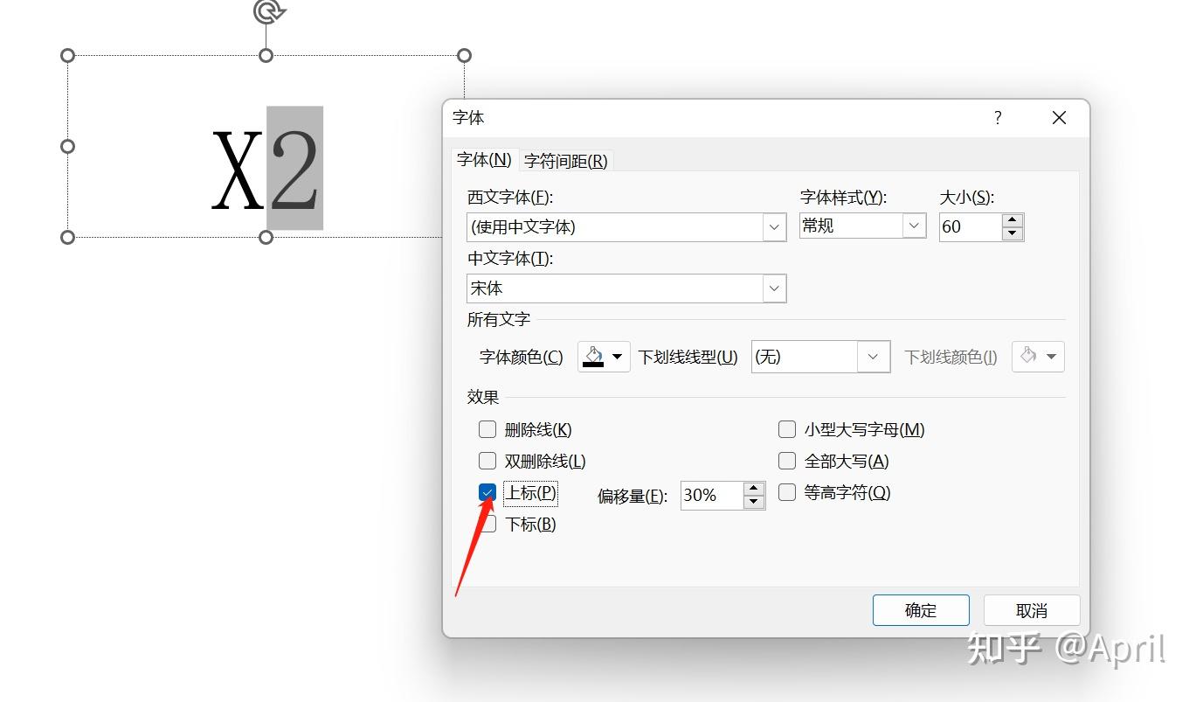This screenshot has width=1196, height=702.
Task: Click the 取消 cancel button
Action: (1032, 609)
